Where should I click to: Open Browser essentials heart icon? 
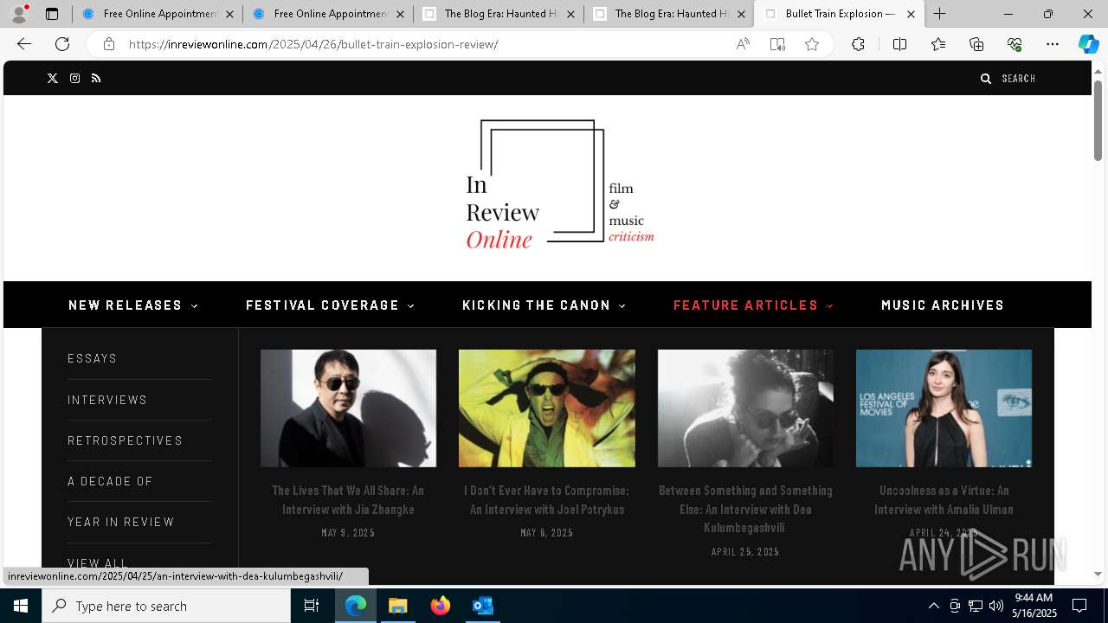(x=1015, y=44)
